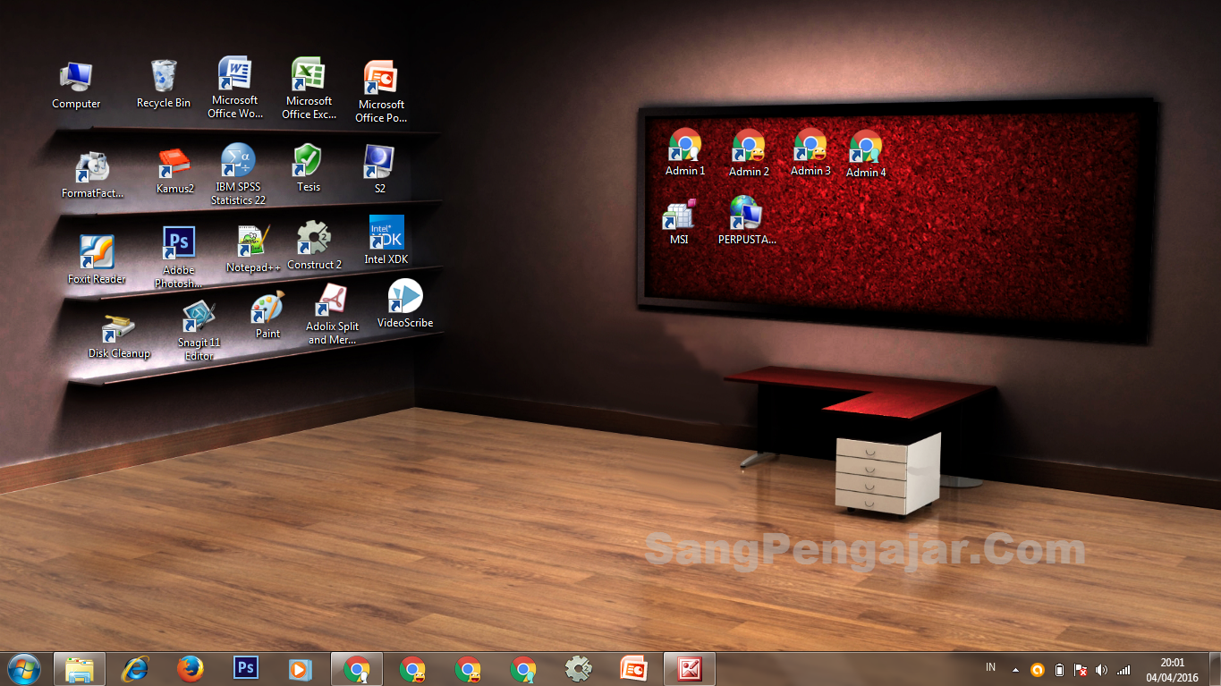Select the Intel XDK desktop icon
This screenshot has height=686, width=1221.
pos(386,233)
